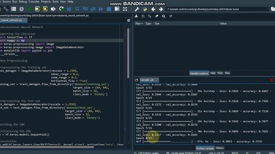Run the file with green play
The width and height of the screenshot is (275, 154).
coord(29,9)
